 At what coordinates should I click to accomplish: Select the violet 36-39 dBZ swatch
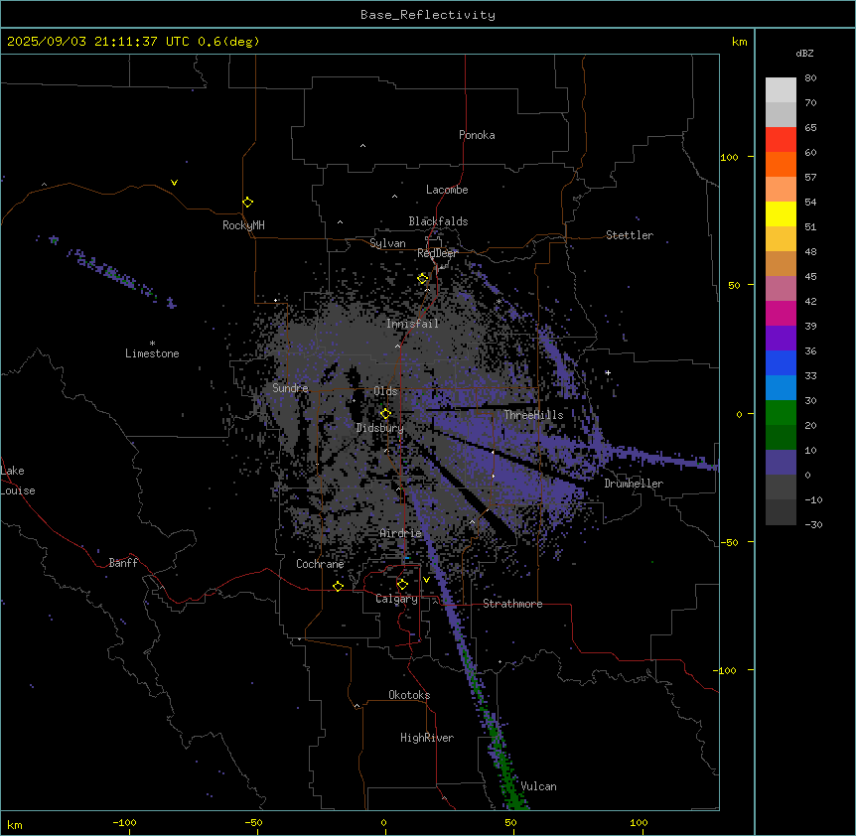coord(781,339)
